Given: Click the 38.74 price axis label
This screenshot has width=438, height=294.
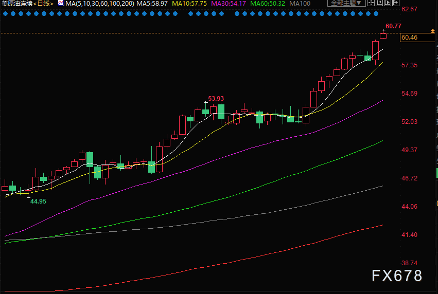Looking at the screenshot, I should pos(409,263).
